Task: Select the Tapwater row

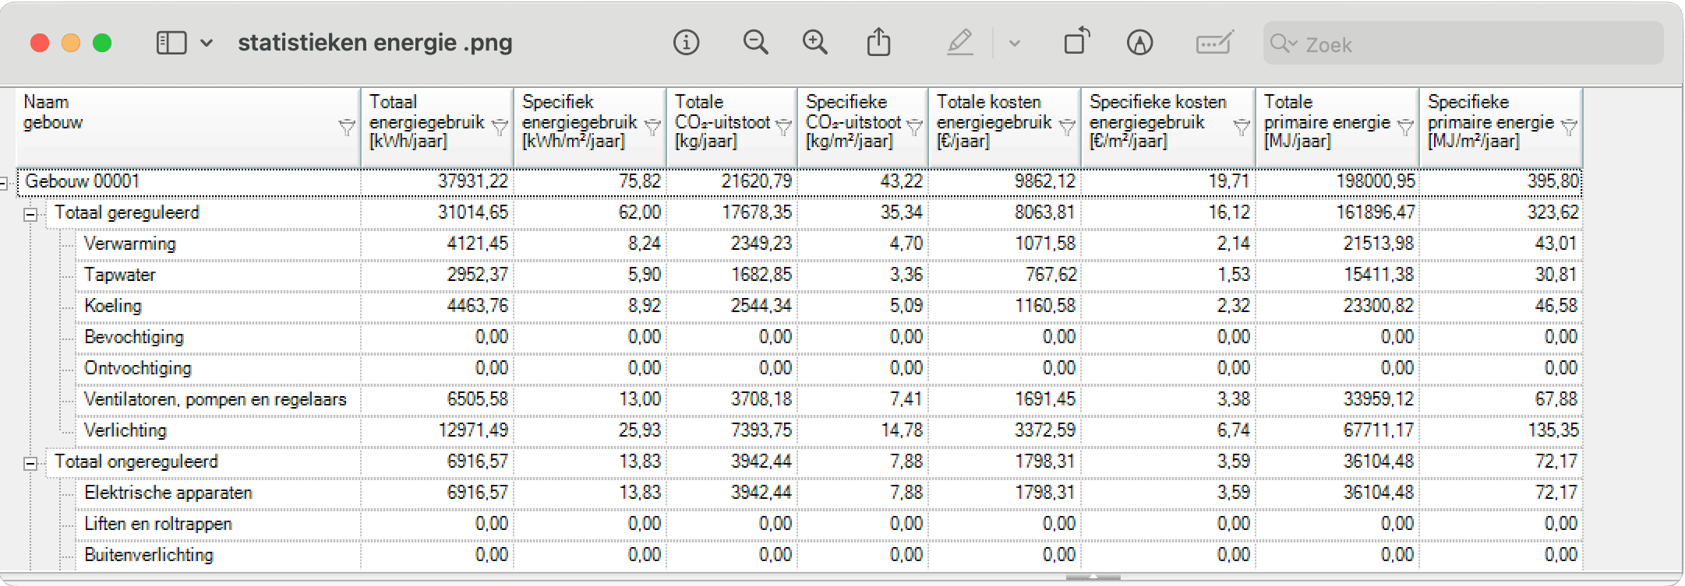Action: click(829, 275)
